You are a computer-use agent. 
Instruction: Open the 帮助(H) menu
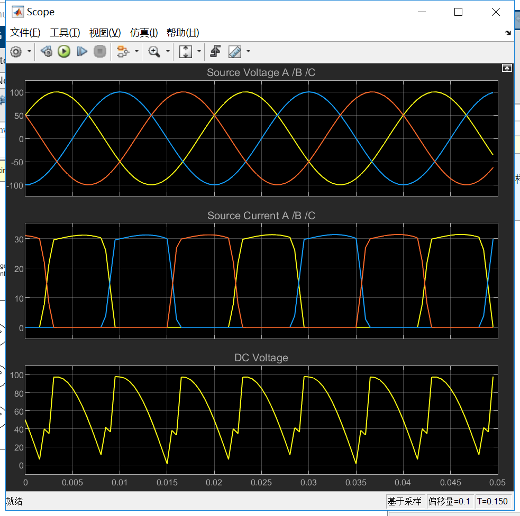[183, 32]
